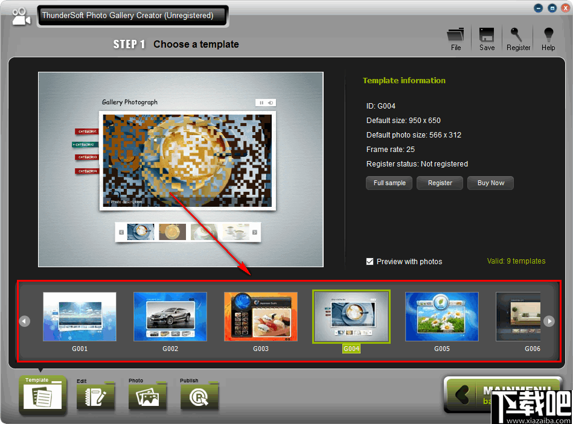Go to the Publish step icon
Image resolution: width=573 pixels, height=424 pixels.
pos(199,395)
